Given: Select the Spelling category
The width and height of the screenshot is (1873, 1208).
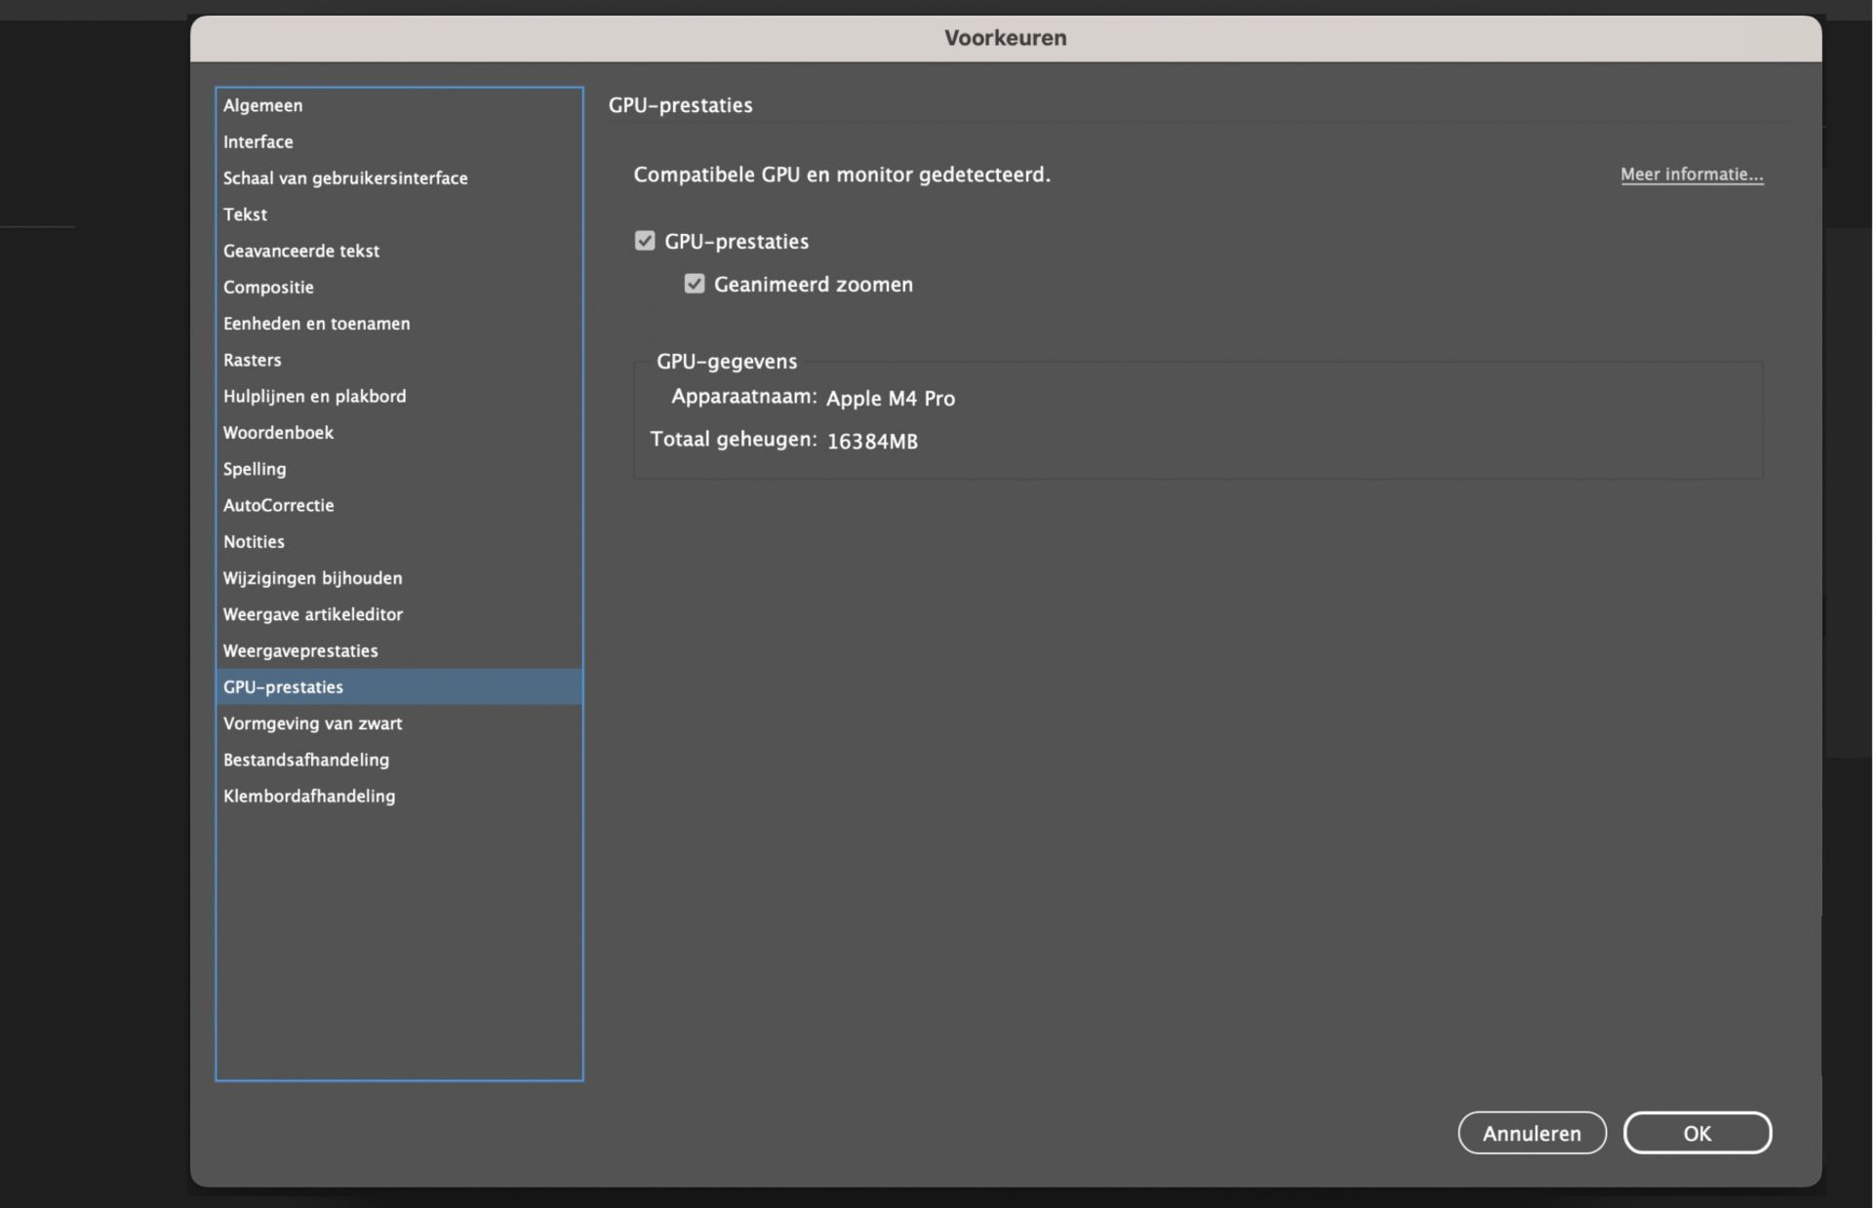Looking at the screenshot, I should pos(255,469).
